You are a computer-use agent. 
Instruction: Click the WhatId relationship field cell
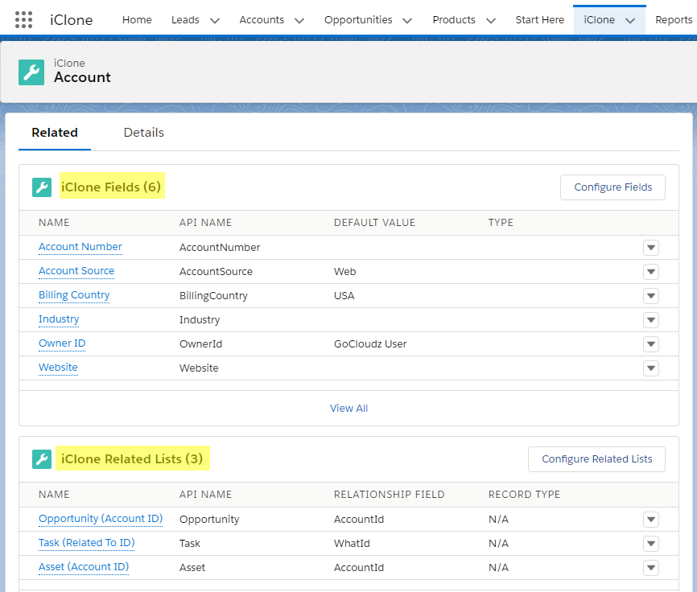[x=352, y=543]
